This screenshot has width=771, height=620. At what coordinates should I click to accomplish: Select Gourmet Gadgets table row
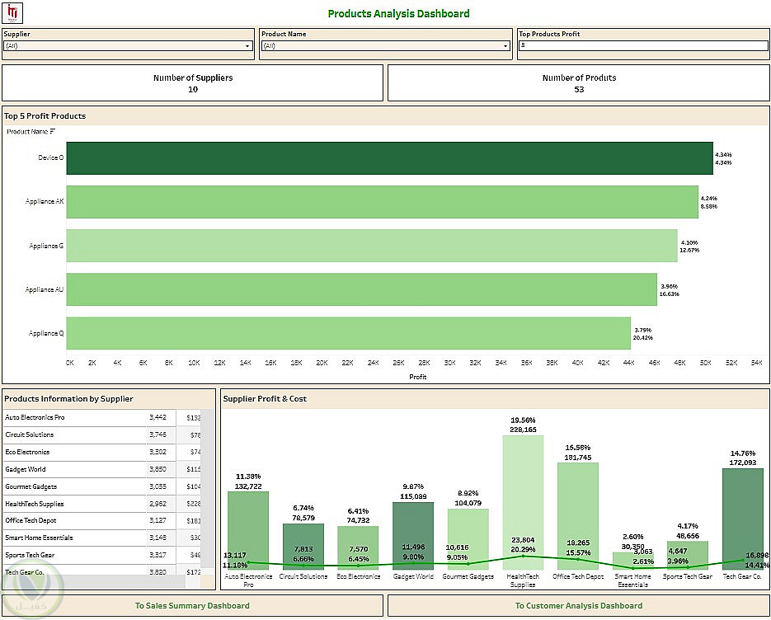(102, 486)
